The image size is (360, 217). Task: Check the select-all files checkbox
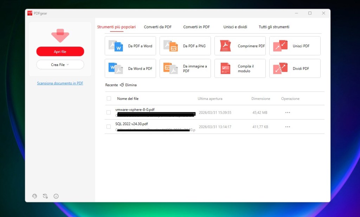click(109, 99)
